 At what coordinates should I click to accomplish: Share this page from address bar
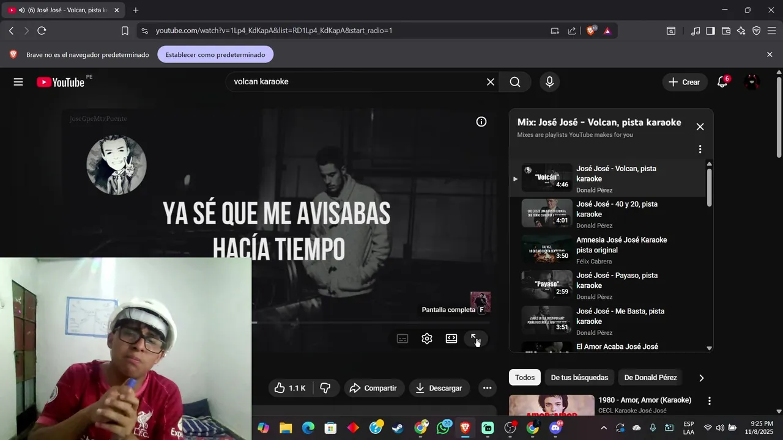(x=571, y=31)
